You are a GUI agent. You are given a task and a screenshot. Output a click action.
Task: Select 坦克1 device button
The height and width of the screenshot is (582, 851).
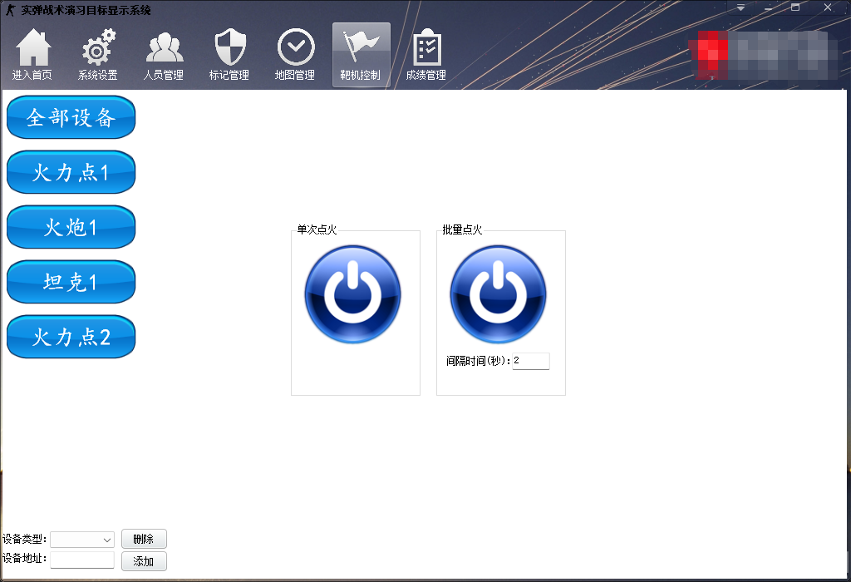pos(71,282)
